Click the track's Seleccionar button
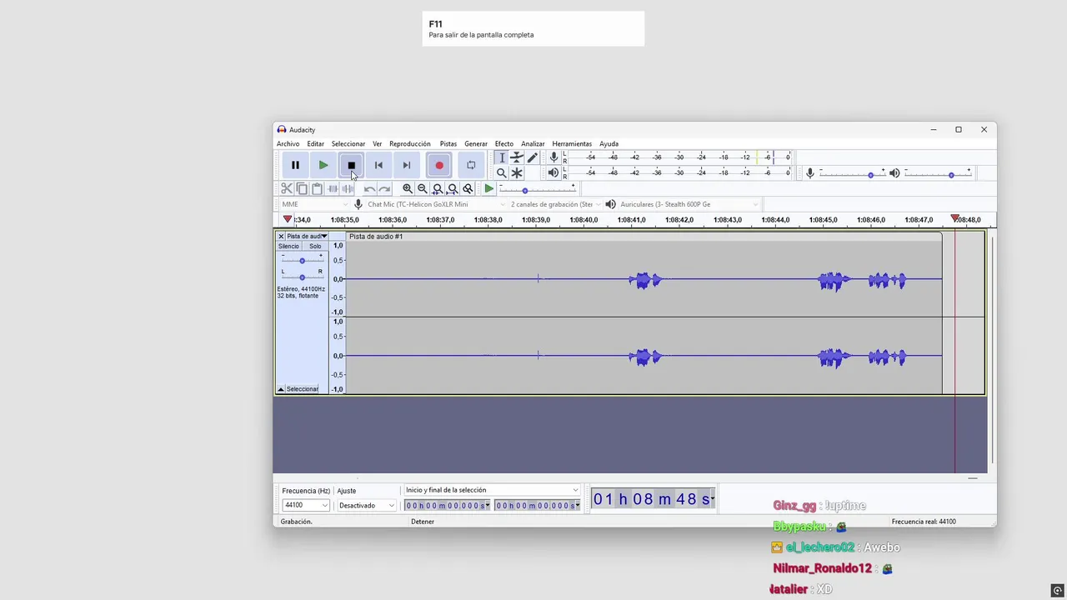Screen dimensions: 1067x600 pos(303,389)
